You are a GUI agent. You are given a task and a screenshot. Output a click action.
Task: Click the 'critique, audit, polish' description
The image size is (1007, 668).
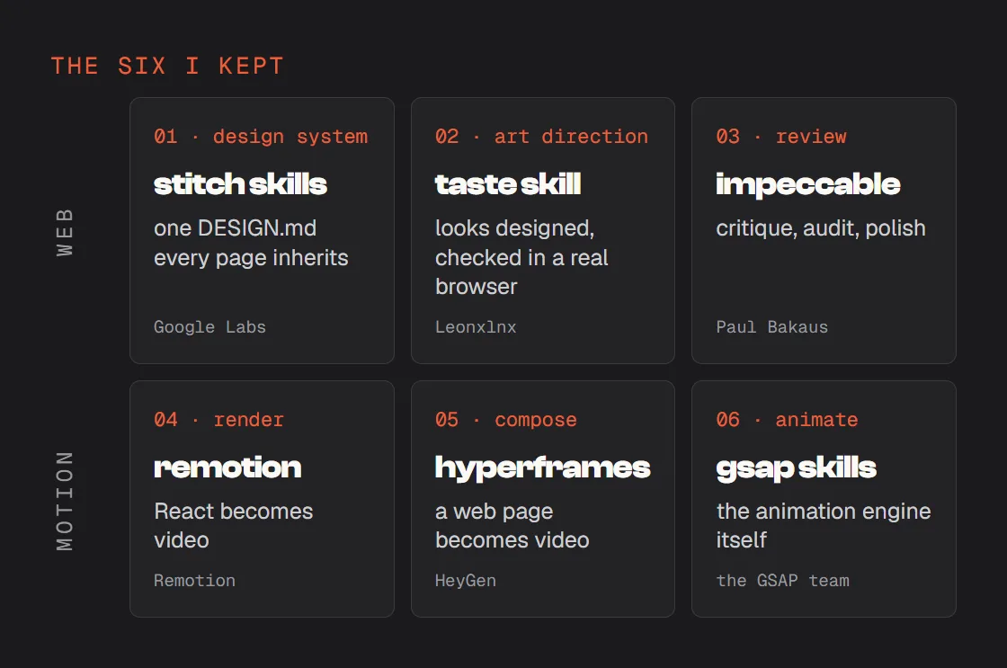point(821,228)
